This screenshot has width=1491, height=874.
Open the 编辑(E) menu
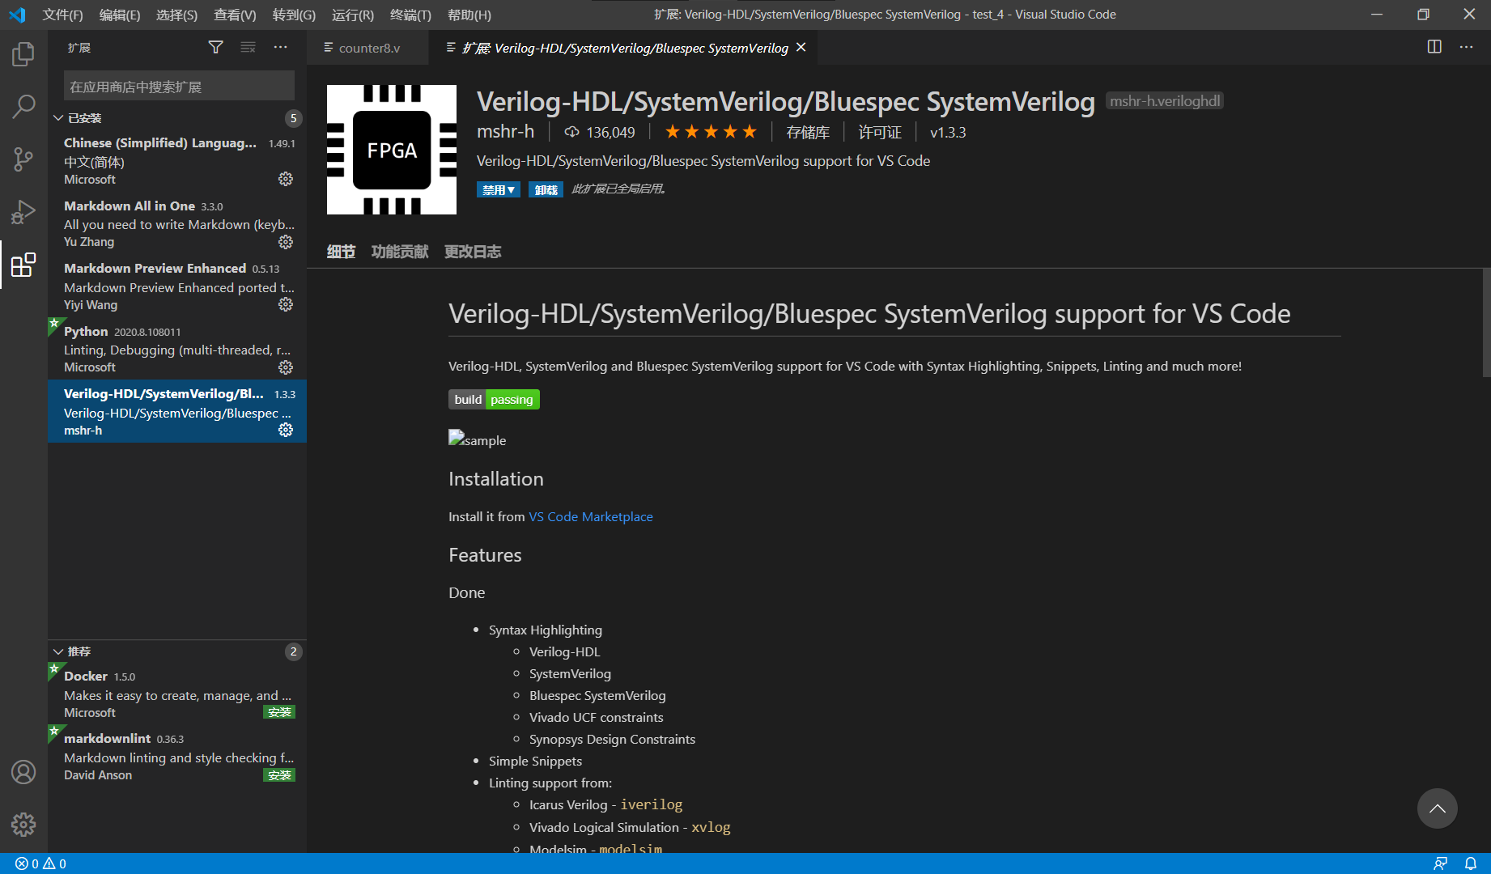point(119,15)
